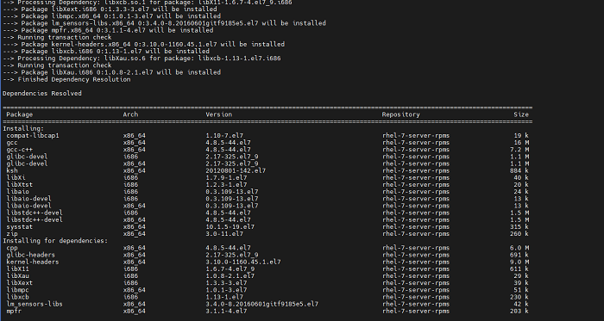Click the 'Dependencies Resolved' text line
The width and height of the screenshot is (604, 321).
click(x=42, y=93)
